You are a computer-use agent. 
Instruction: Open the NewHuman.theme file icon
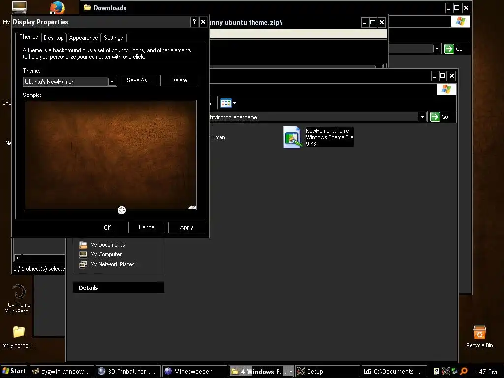[292, 137]
